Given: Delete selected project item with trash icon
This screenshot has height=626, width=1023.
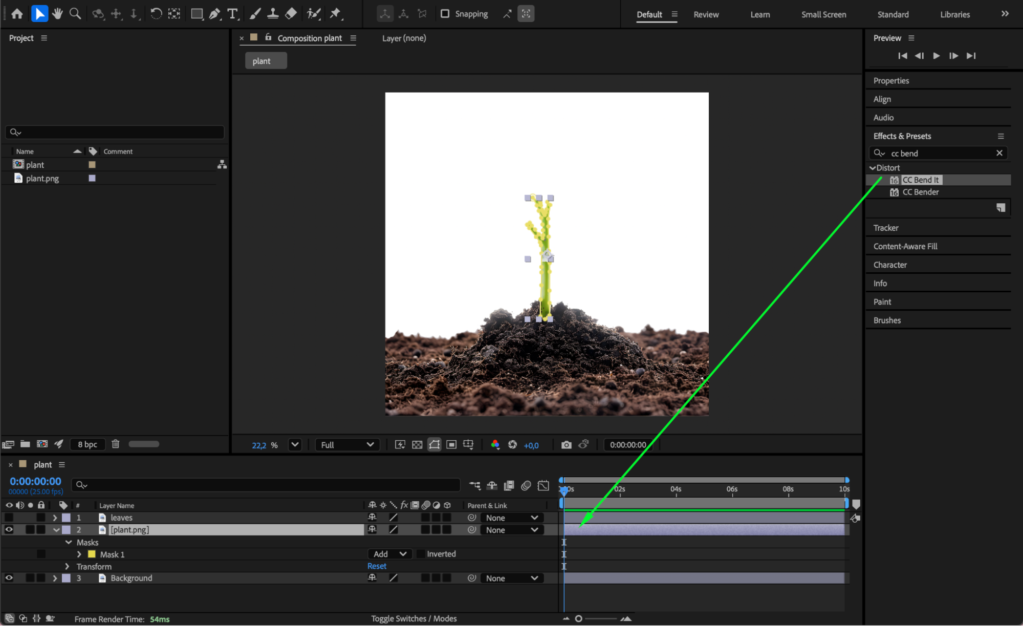Looking at the screenshot, I should pyautogui.click(x=116, y=444).
